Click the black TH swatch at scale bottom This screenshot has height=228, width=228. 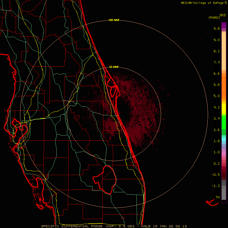[224, 201]
